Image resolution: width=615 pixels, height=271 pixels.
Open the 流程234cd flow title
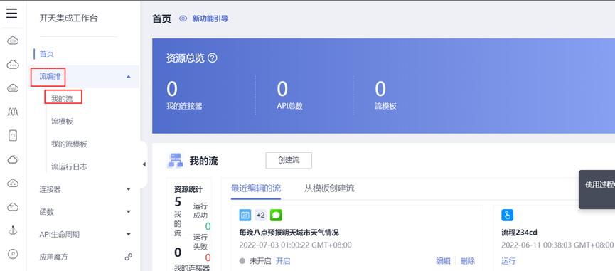pyautogui.click(x=519, y=233)
